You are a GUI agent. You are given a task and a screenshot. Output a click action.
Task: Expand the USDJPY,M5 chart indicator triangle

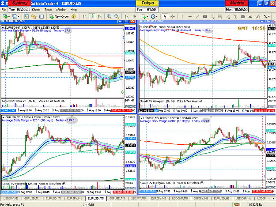coord(141,27)
